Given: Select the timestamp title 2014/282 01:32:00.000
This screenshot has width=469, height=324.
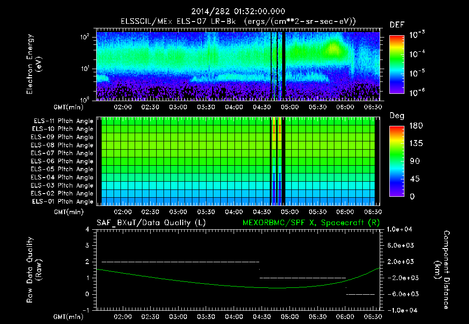Looking at the screenshot, I should click(x=238, y=11).
